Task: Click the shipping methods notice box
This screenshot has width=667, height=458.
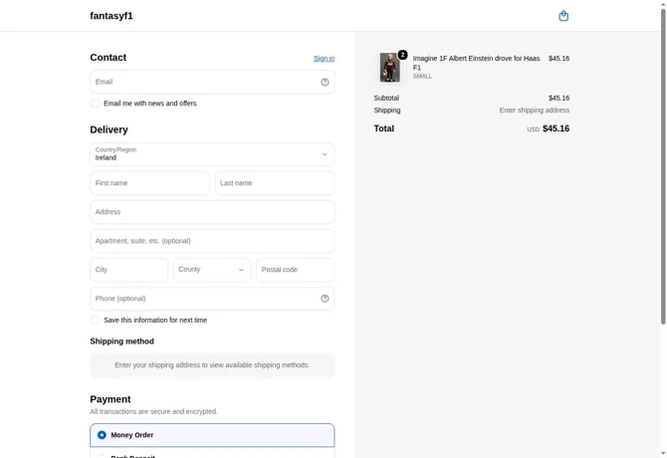Action: click(212, 364)
